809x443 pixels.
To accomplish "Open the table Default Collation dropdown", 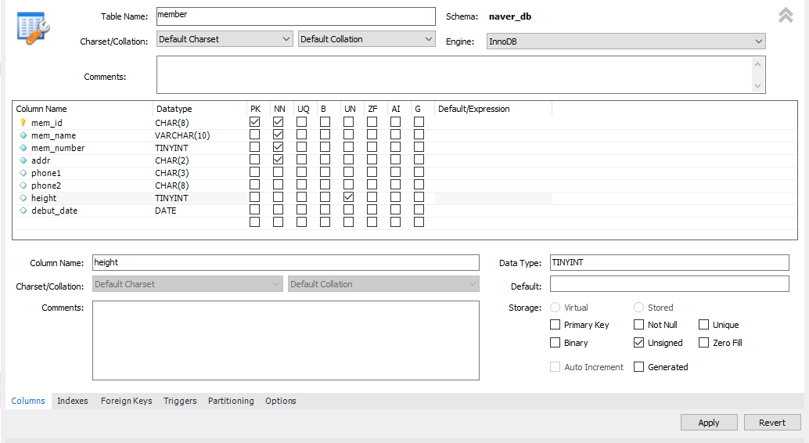I will (366, 39).
